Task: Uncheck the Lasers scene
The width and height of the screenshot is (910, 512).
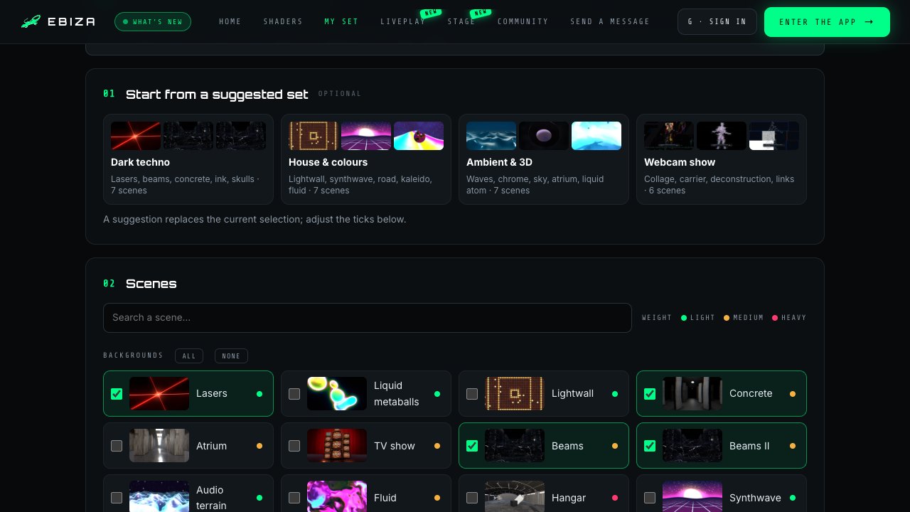Action: point(117,394)
